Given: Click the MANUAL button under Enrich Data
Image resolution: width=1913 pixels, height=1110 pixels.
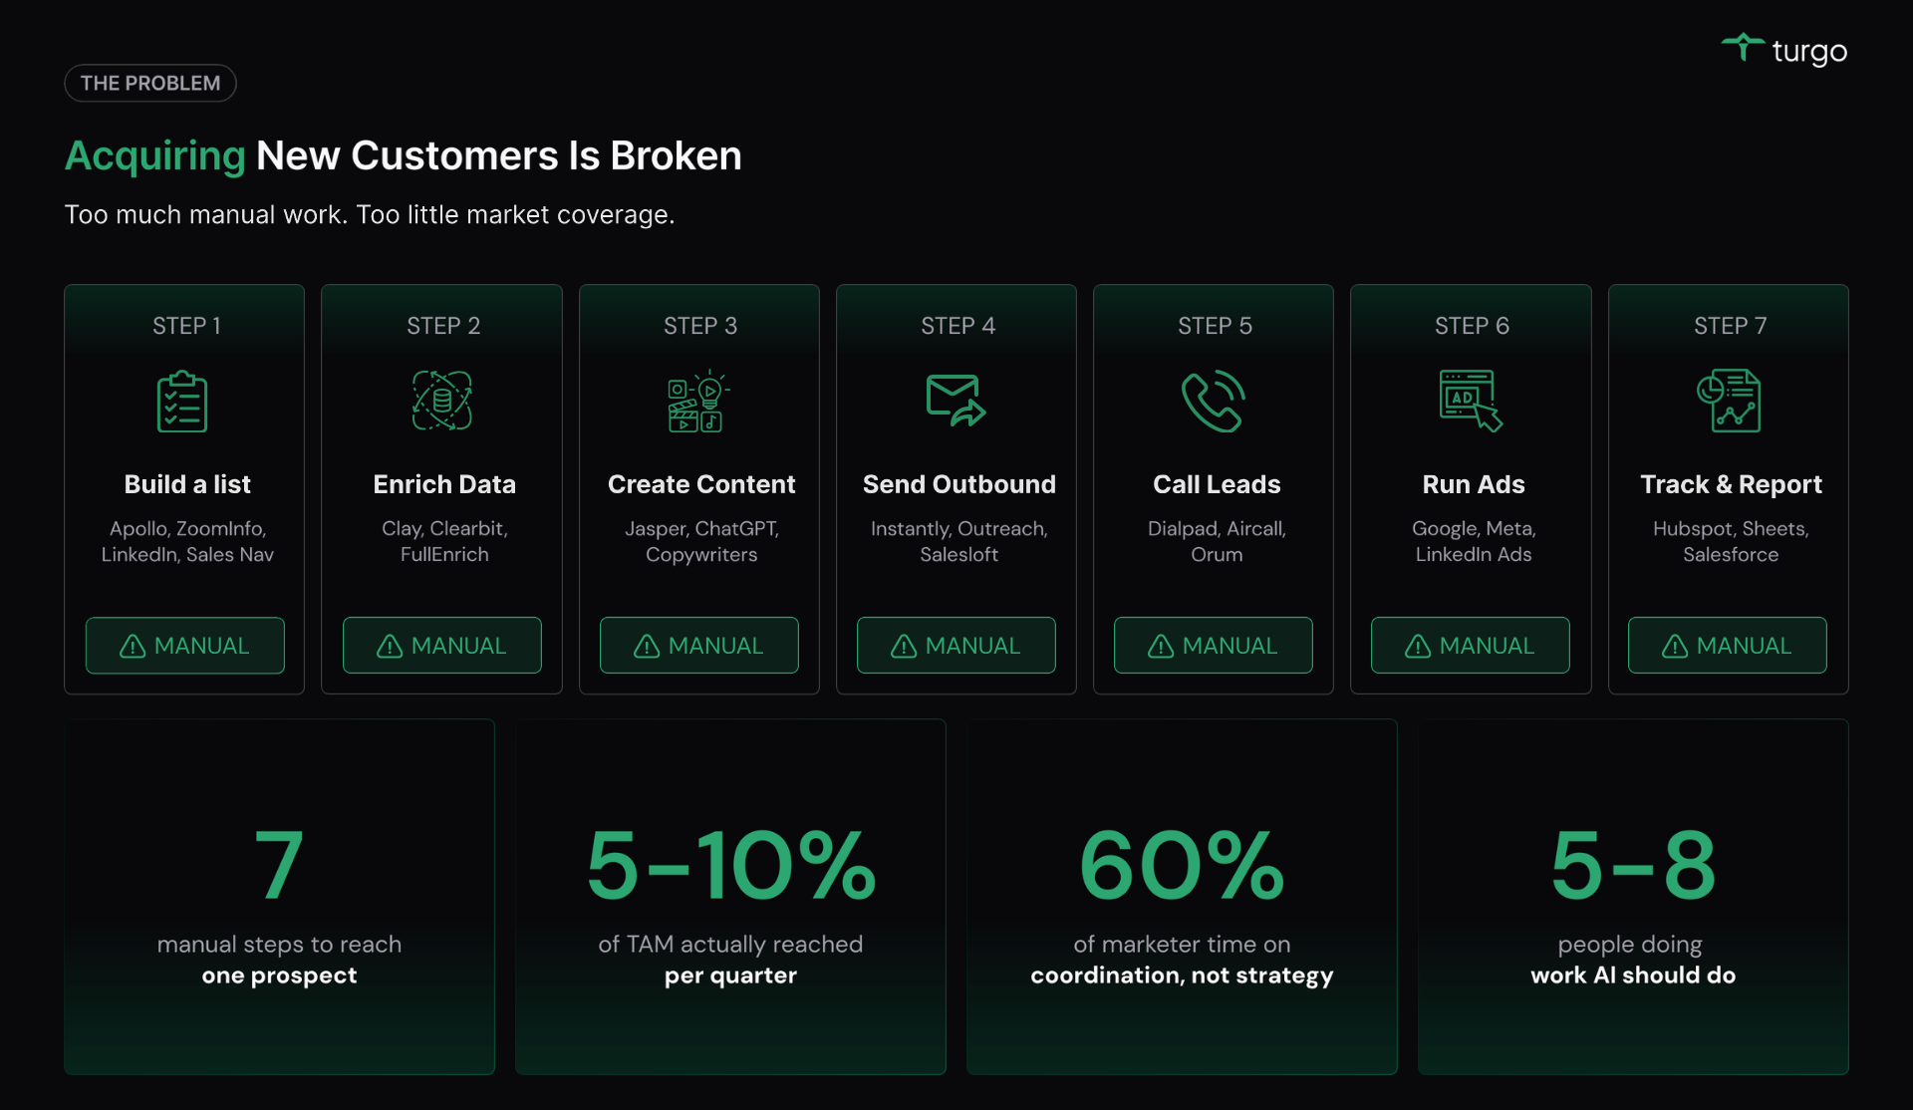Looking at the screenshot, I should [x=442, y=646].
